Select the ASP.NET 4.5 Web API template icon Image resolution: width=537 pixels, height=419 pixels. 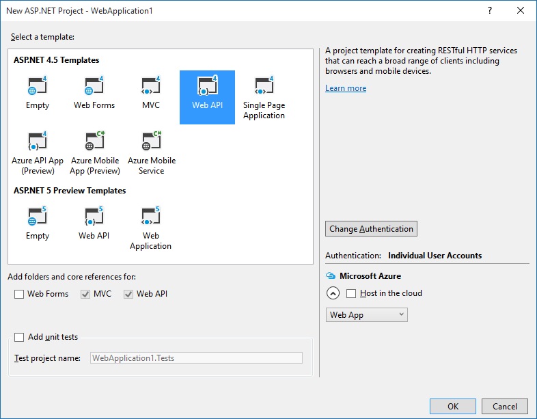point(207,85)
